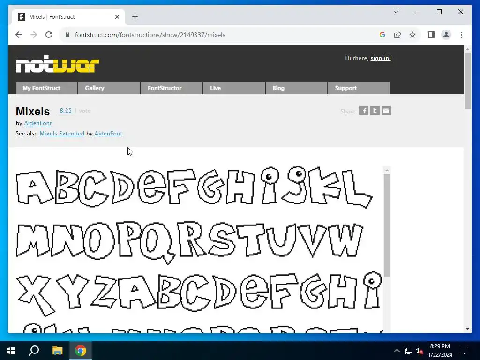
Task: Open the Chrome three-dot menu
Action: pyautogui.click(x=461, y=35)
